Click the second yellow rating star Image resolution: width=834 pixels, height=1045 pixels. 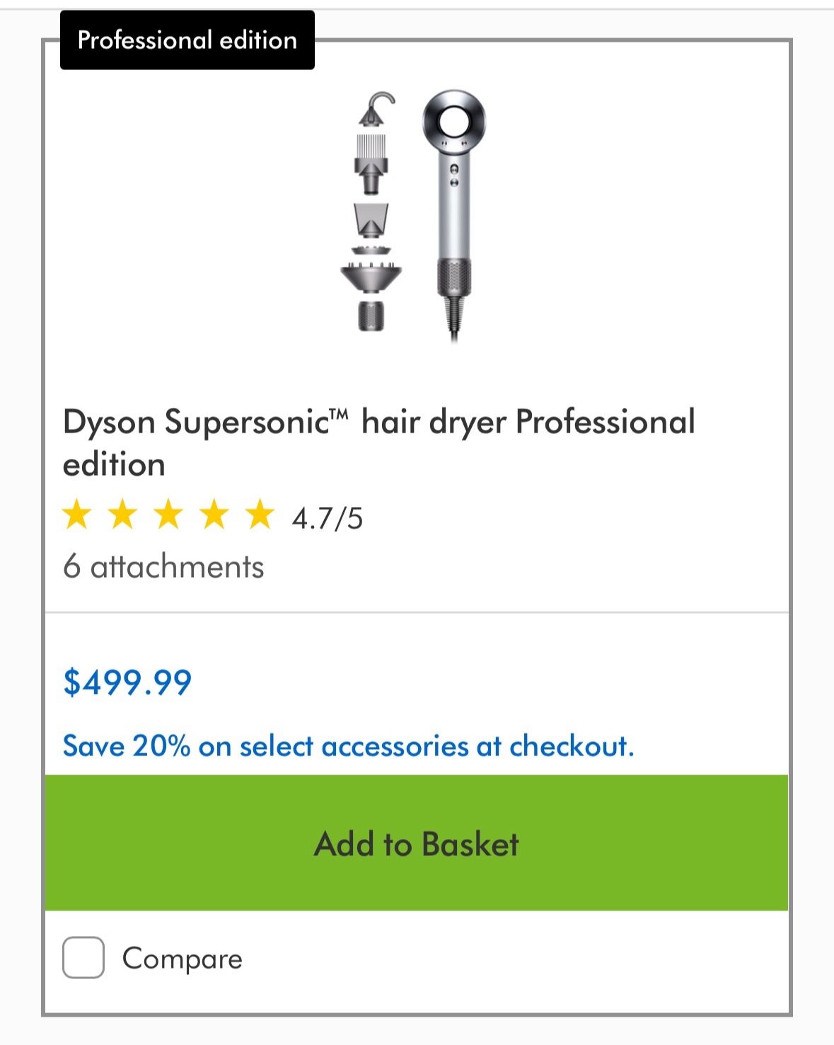tap(123, 515)
